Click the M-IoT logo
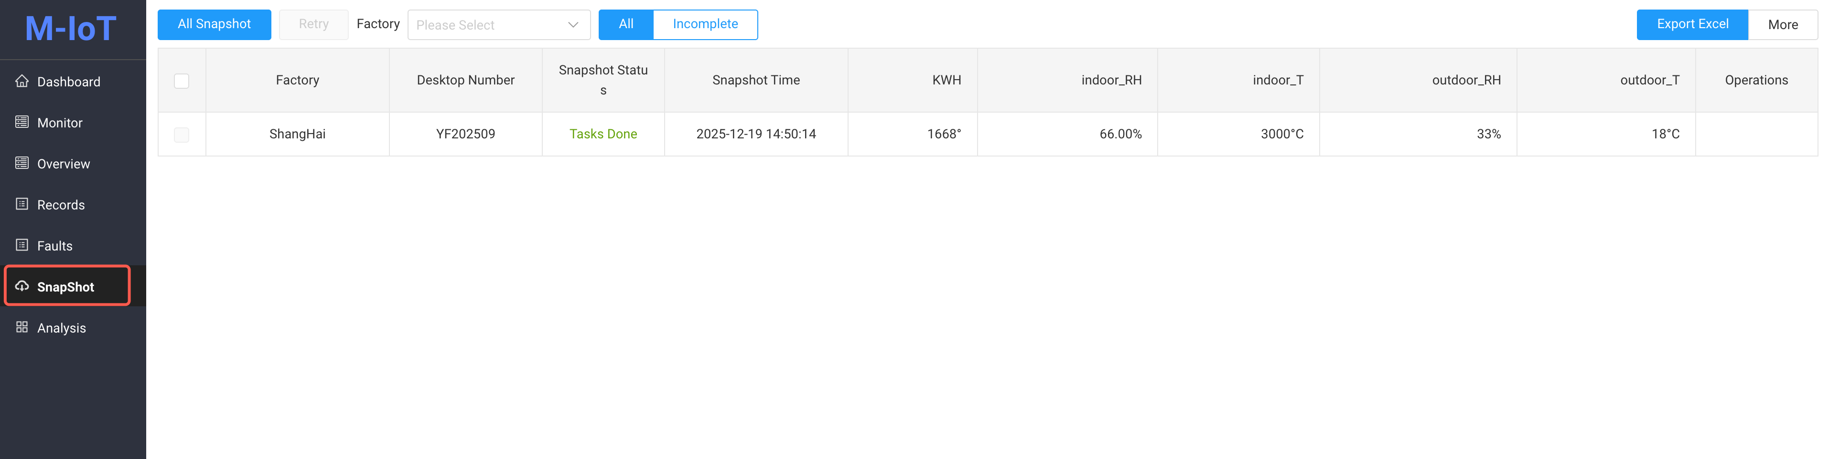 point(71,29)
